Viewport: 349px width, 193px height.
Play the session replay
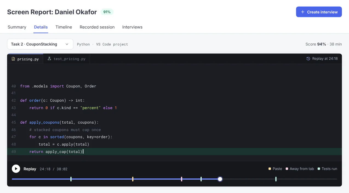point(16,169)
